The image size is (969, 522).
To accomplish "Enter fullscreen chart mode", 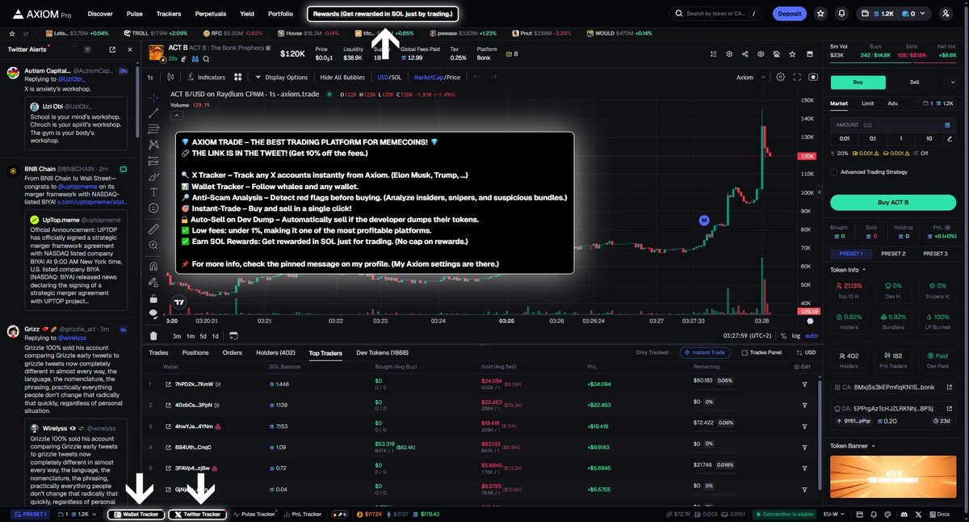I will tap(798, 77).
